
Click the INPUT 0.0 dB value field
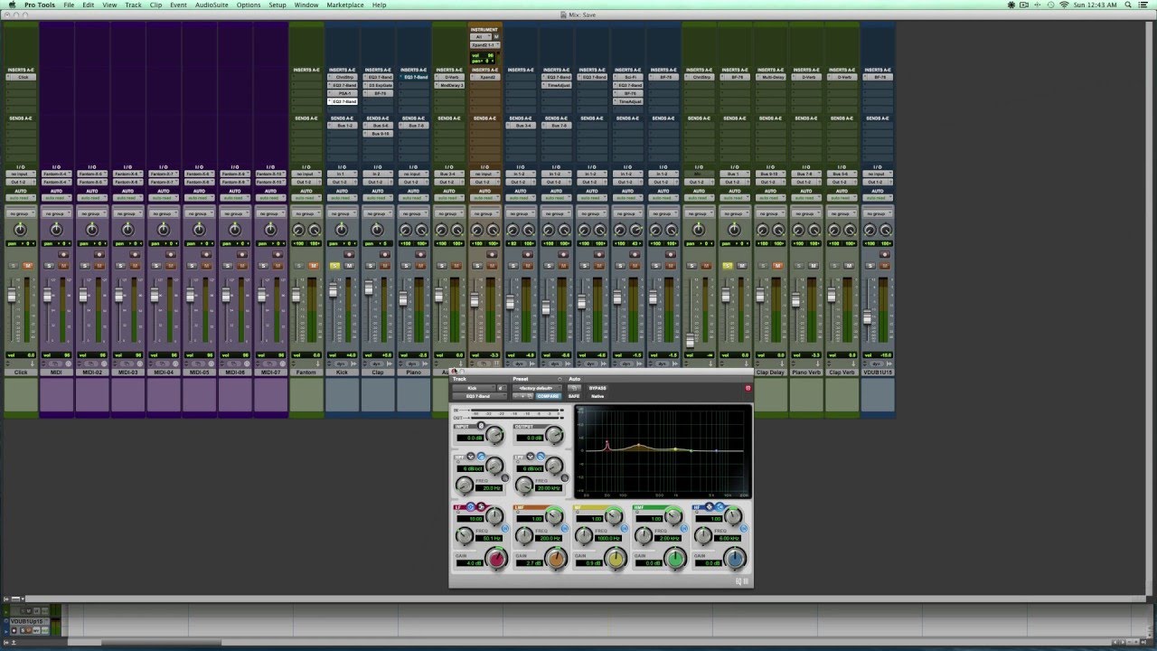(x=470, y=438)
